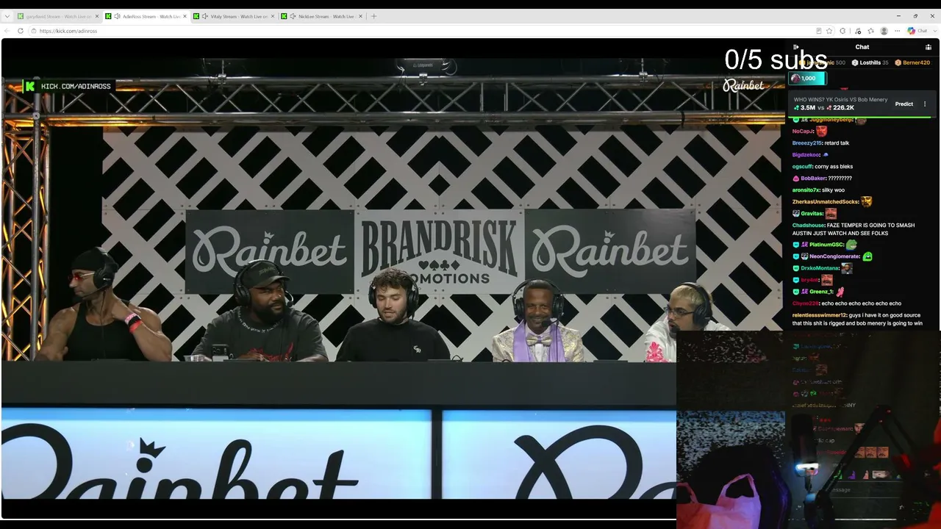Image resolution: width=941 pixels, height=529 pixels.
Task: Switch to the NickLee Stream tab
Action: pyautogui.click(x=322, y=16)
